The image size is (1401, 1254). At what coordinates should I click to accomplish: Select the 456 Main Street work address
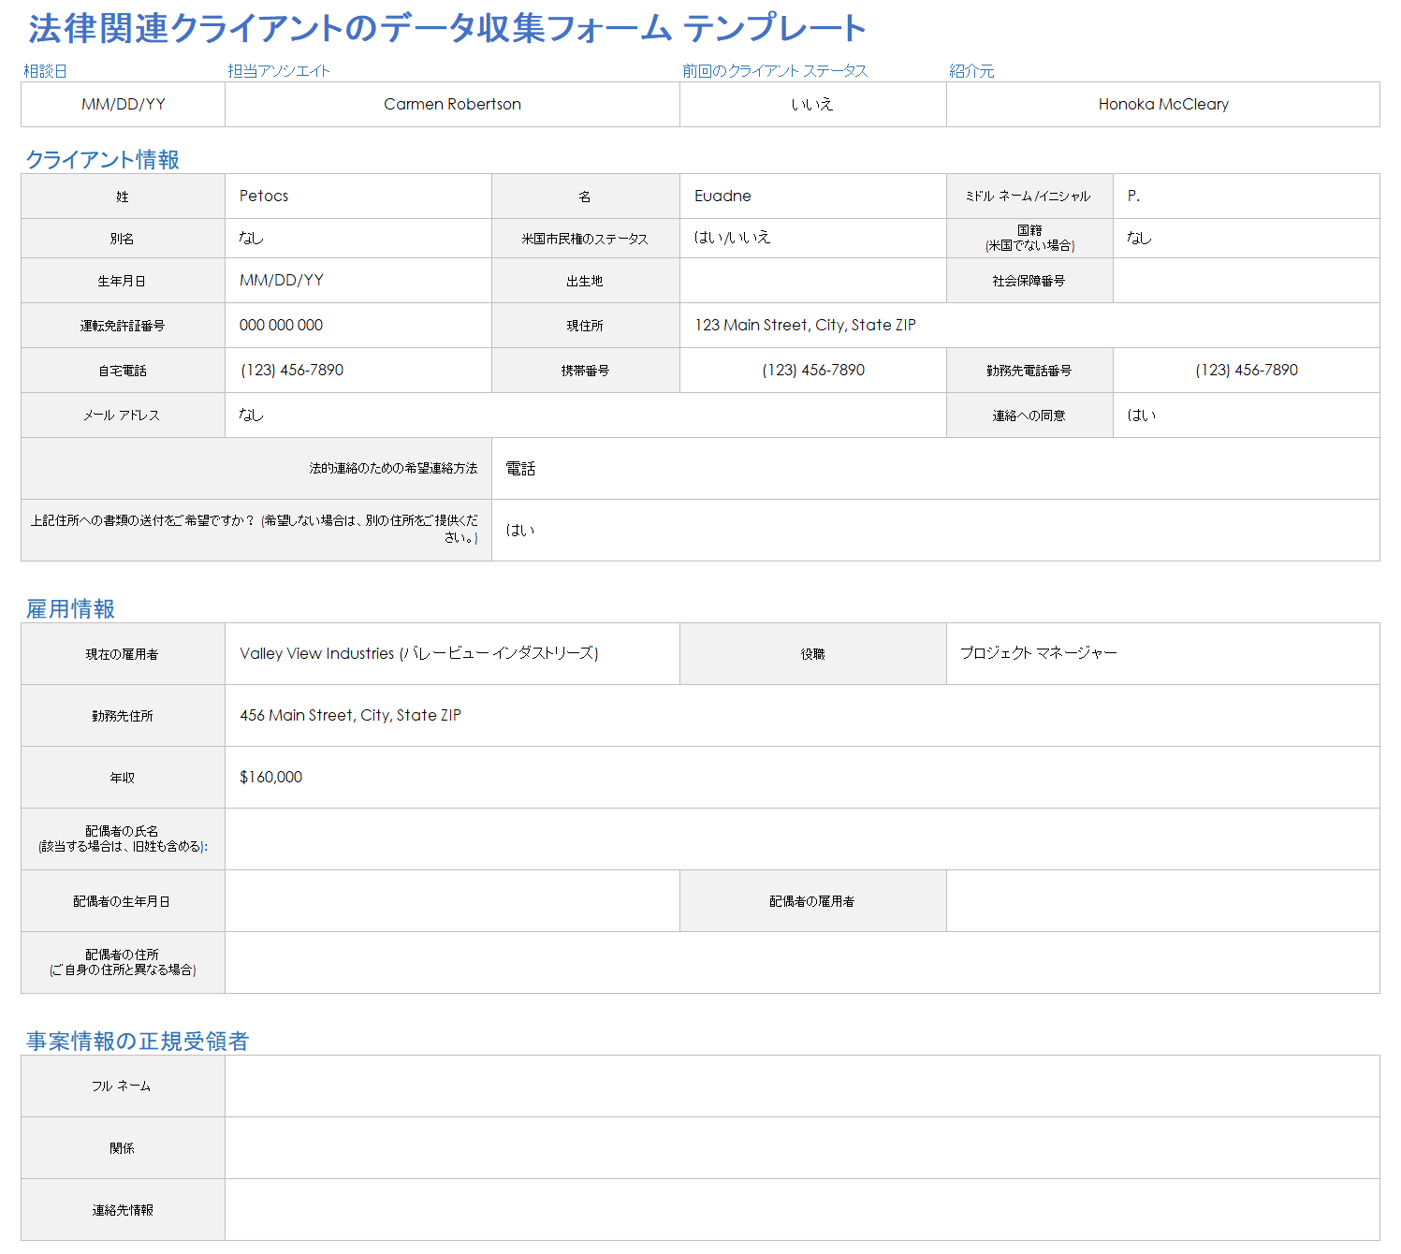tap(802, 715)
